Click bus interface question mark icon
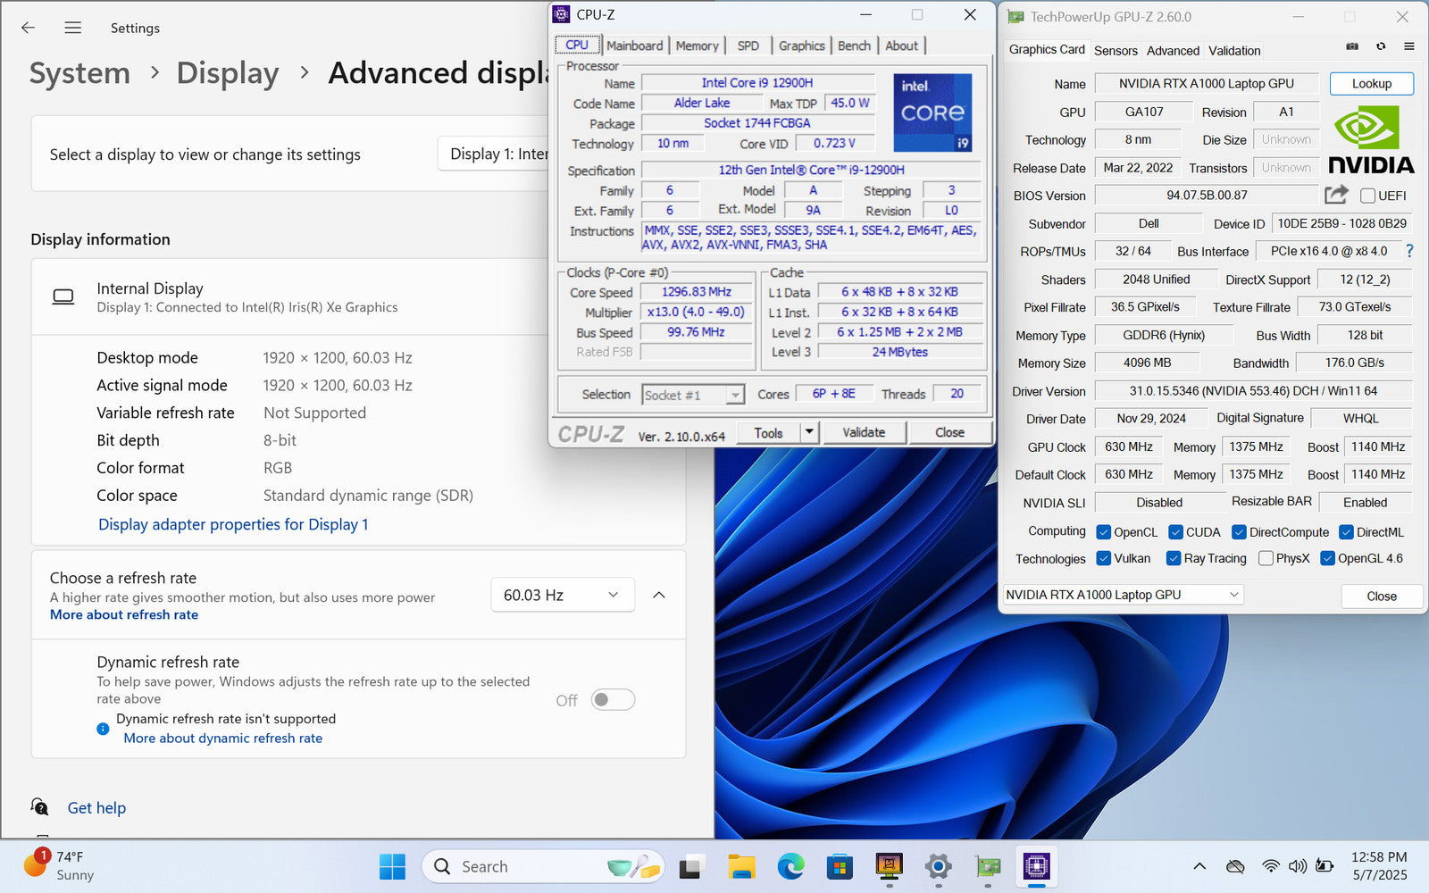This screenshot has height=893, width=1429. [1409, 251]
